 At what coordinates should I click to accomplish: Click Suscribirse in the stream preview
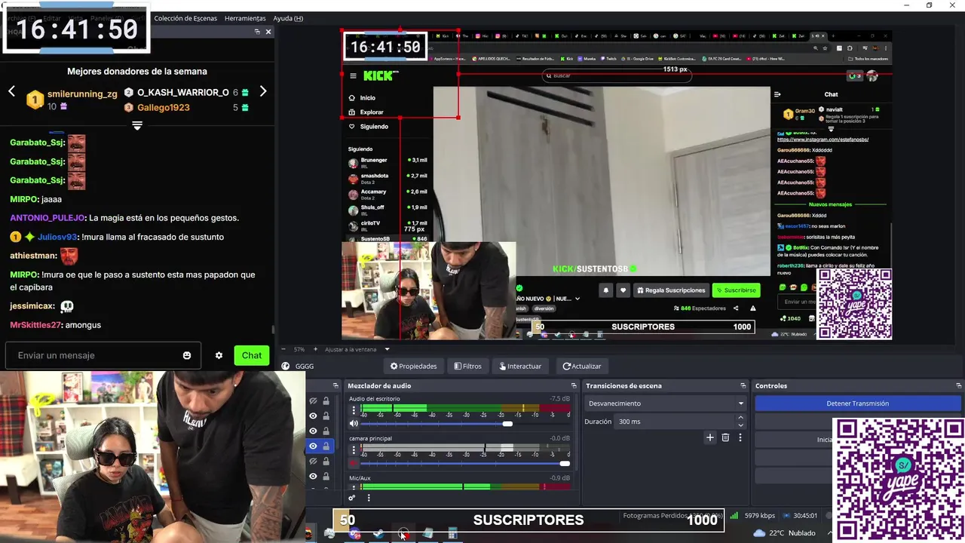coord(737,290)
